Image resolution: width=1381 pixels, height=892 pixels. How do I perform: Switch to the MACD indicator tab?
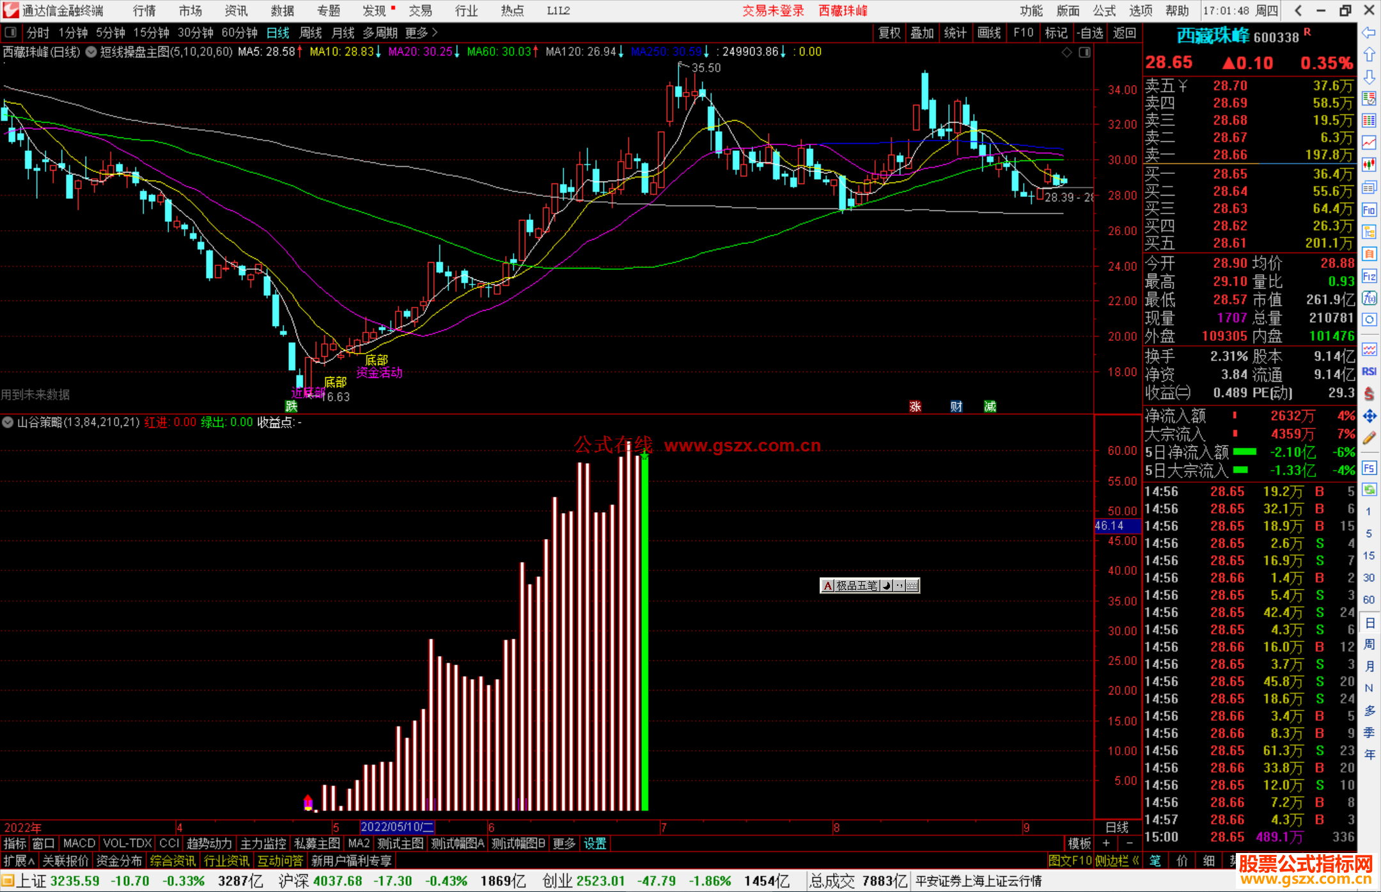79,843
